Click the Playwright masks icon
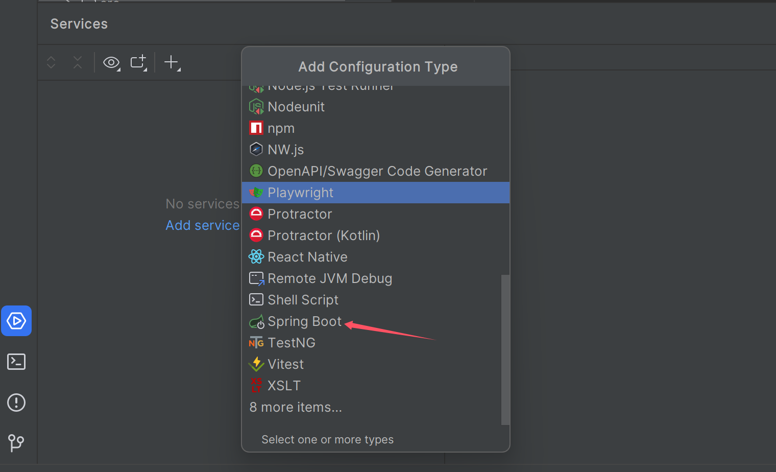 click(x=256, y=193)
